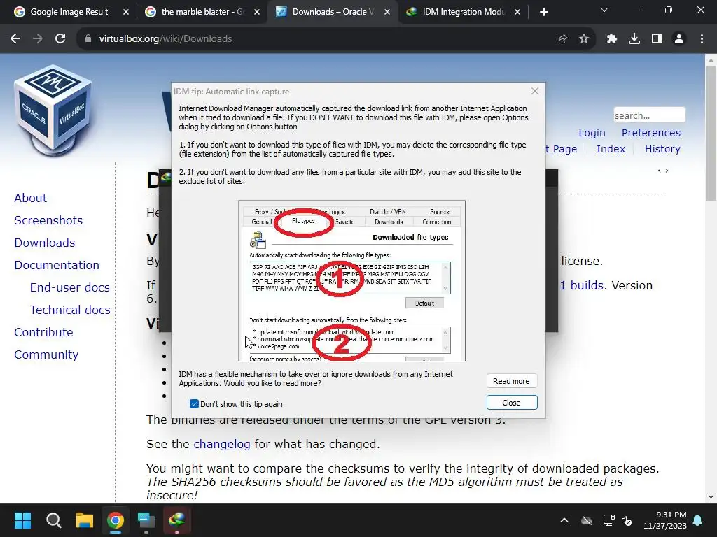
Task: Click the Chrome taskbar icon
Action: point(116,520)
